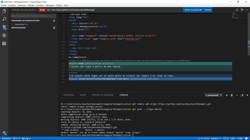Select index.html in merge changes list
The width and height of the screenshot is (250, 140).
[x=20, y=24]
